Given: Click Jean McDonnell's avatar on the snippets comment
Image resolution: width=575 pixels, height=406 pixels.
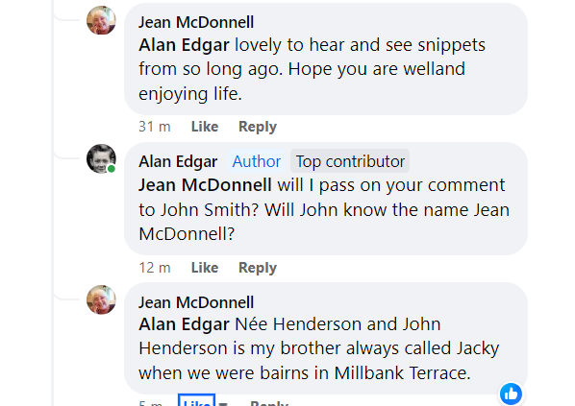Looking at the screenshot, I should (x=101, y=20).
